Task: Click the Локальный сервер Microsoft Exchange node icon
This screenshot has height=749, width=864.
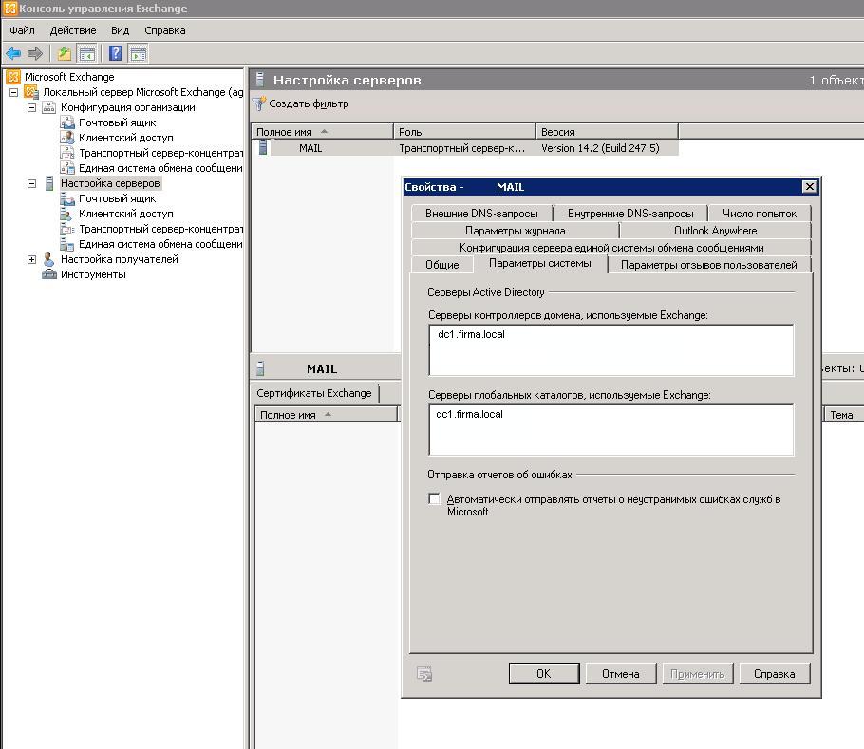Action: coord(31,92)
